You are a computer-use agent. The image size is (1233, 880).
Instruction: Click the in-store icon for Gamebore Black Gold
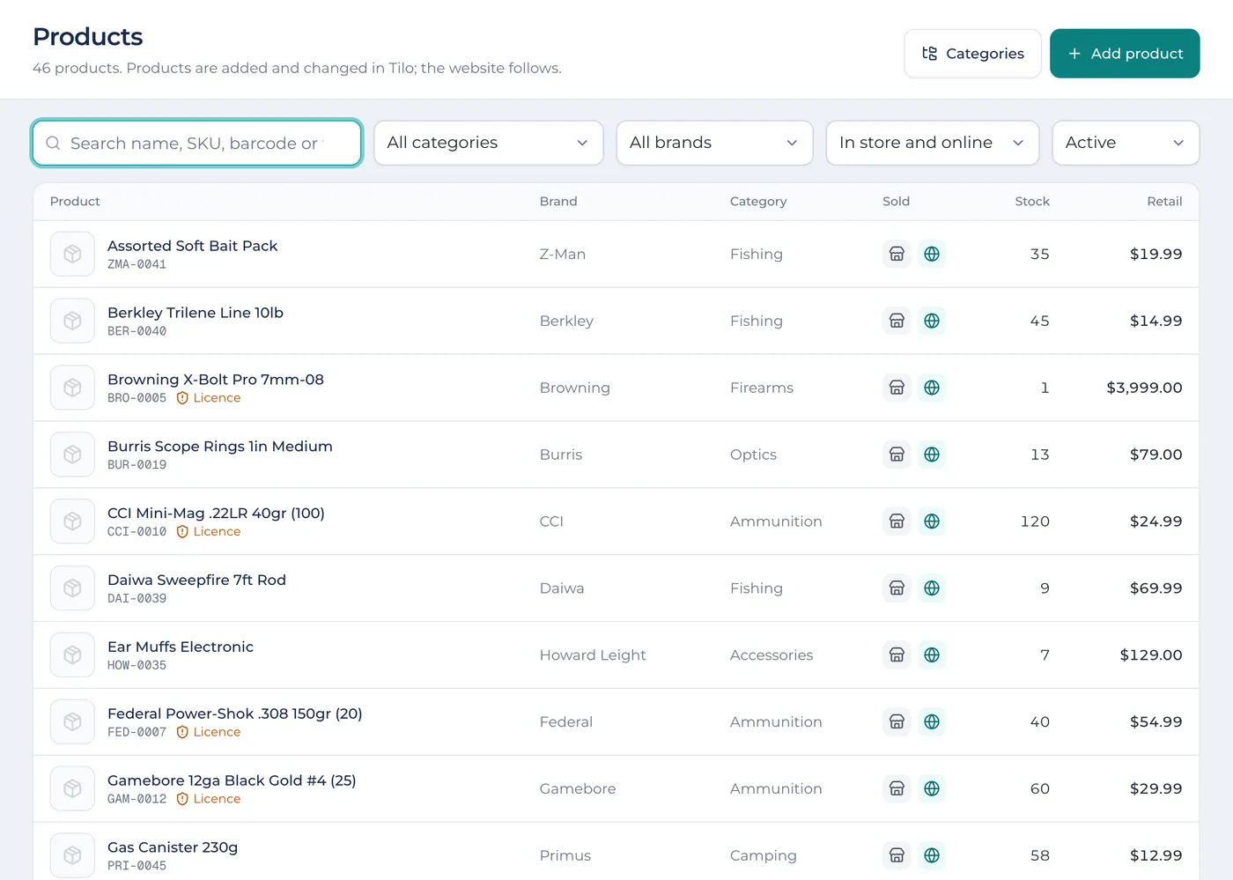(897, 788)
